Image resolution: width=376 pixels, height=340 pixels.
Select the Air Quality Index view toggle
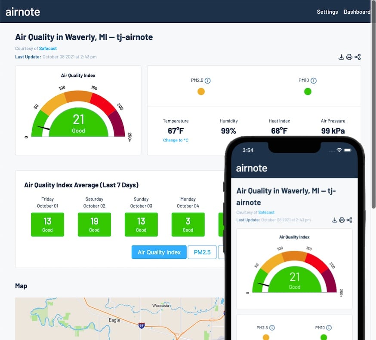pos(159,252)
